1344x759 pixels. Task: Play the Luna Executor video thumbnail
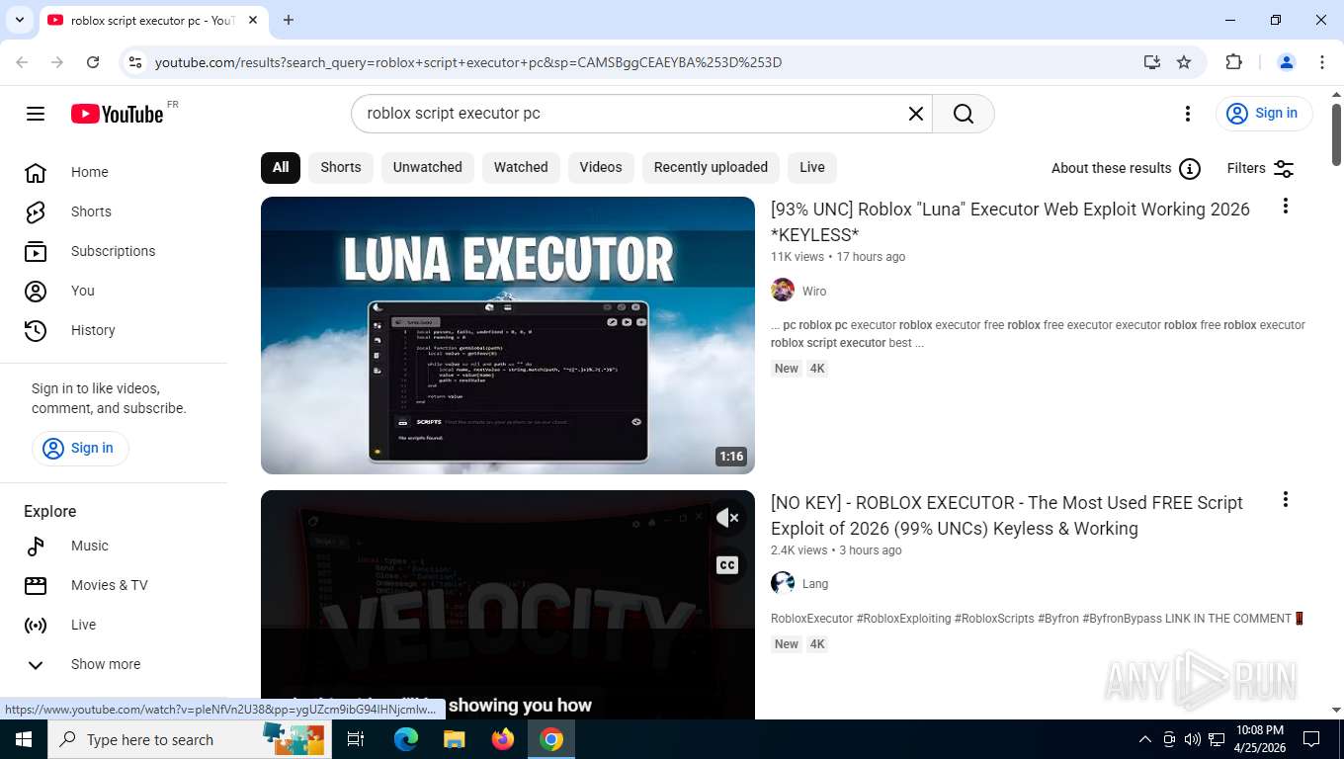click(508, 335)
